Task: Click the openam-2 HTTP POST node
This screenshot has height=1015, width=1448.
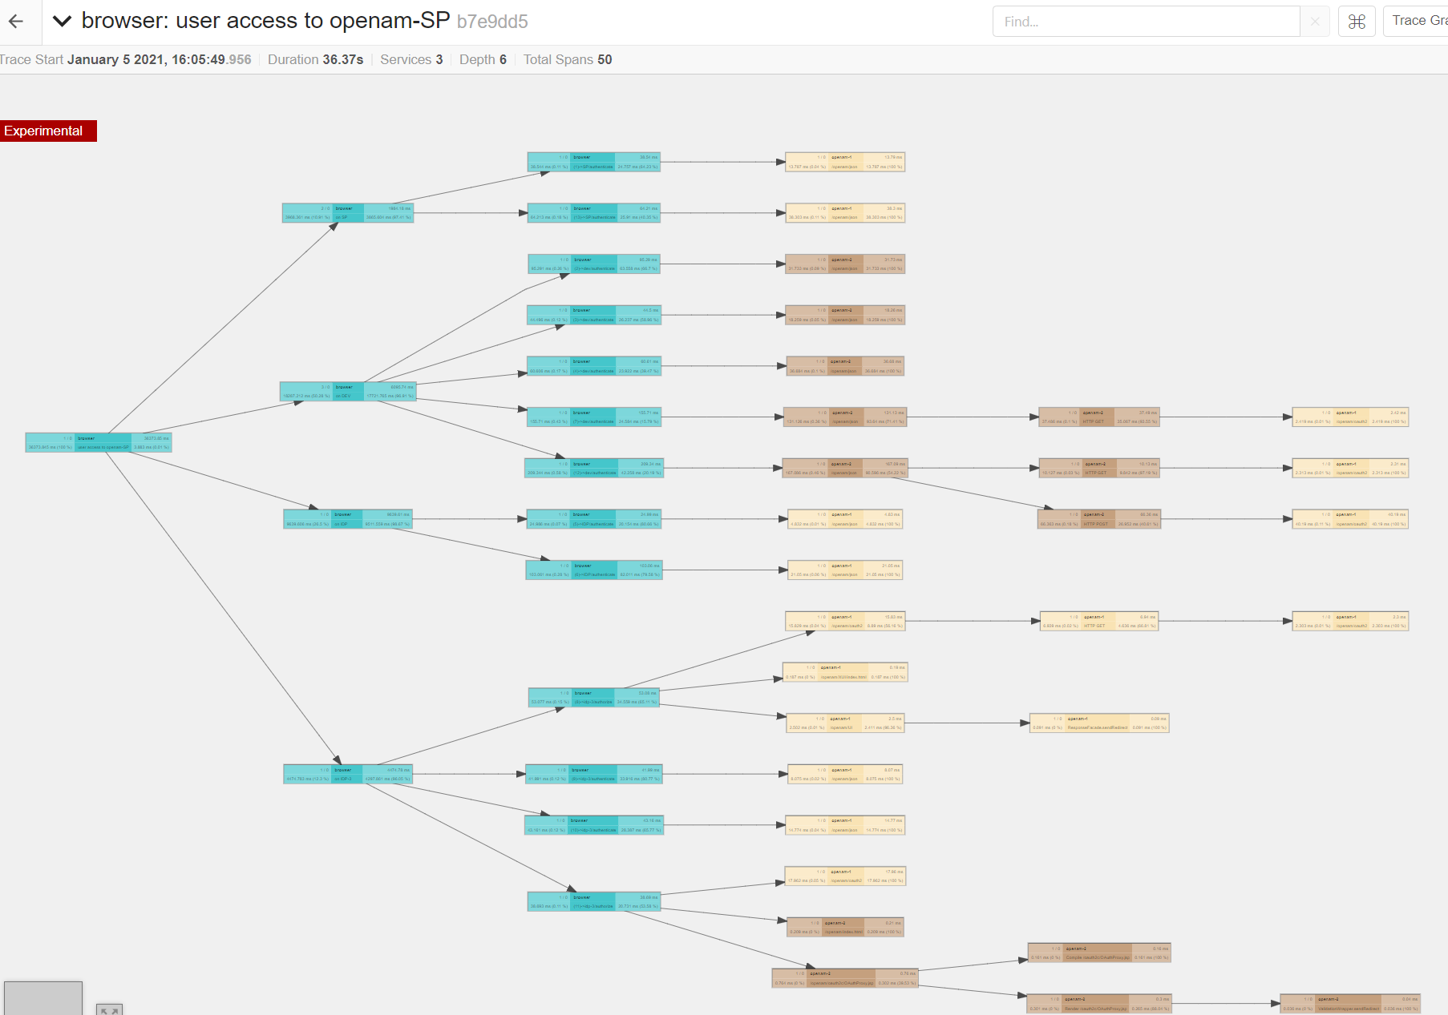Action: pos(1099,519)
